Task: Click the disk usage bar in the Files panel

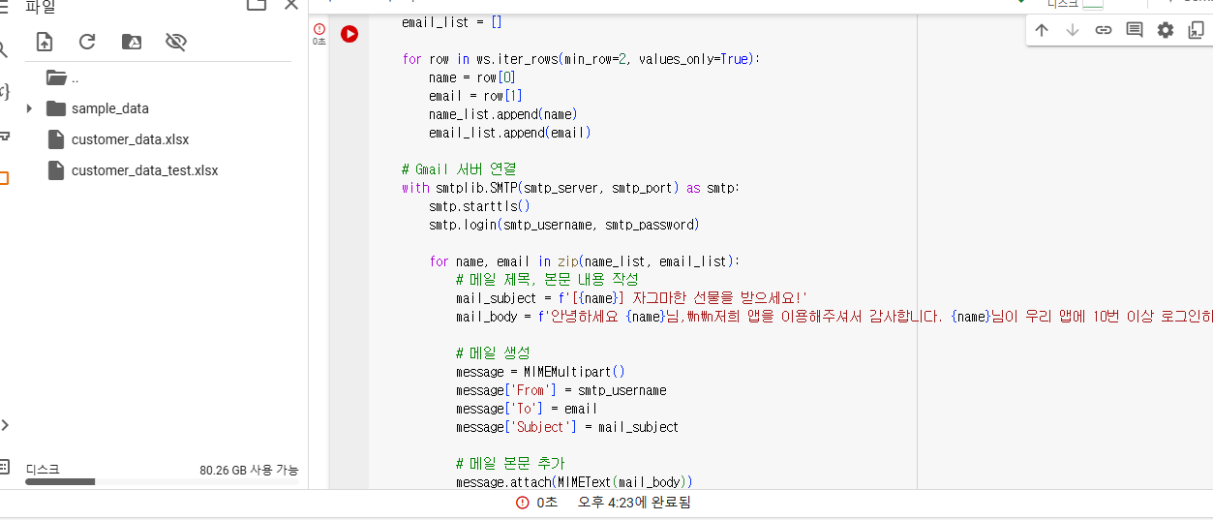Action: point(162,481)
